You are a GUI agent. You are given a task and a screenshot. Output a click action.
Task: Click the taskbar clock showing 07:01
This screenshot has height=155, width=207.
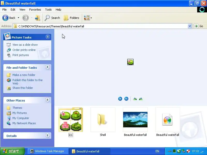tap(198, 151)
